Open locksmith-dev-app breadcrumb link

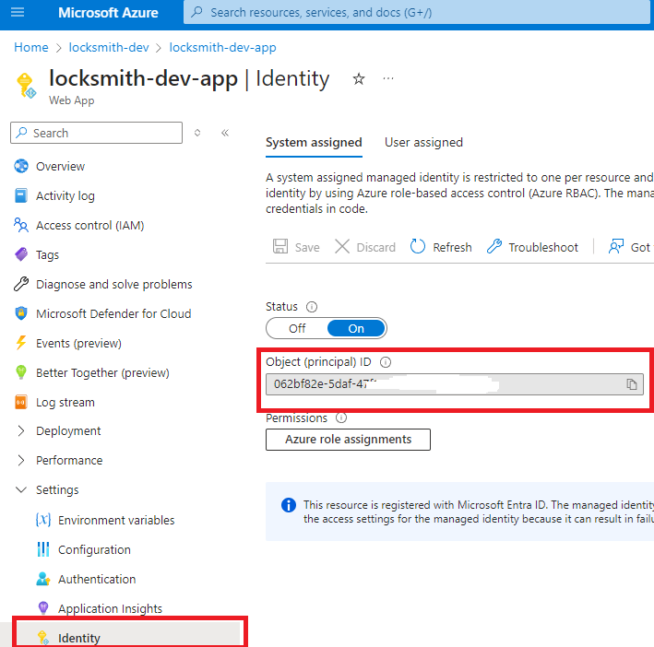[x=222, y=48]
